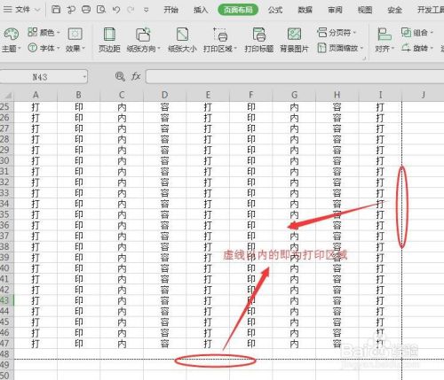Open the 效果 effects dropdown
Viewport: 444px width, 380px height.
point(75,40)
